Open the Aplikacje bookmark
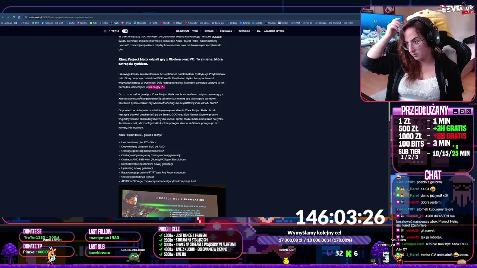Viewport: 477px width, 268px height. (6, 23)
